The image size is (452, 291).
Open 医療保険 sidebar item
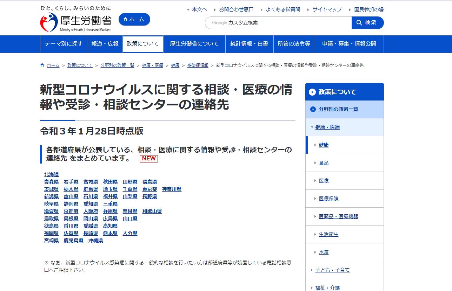(x=328, y=199)
